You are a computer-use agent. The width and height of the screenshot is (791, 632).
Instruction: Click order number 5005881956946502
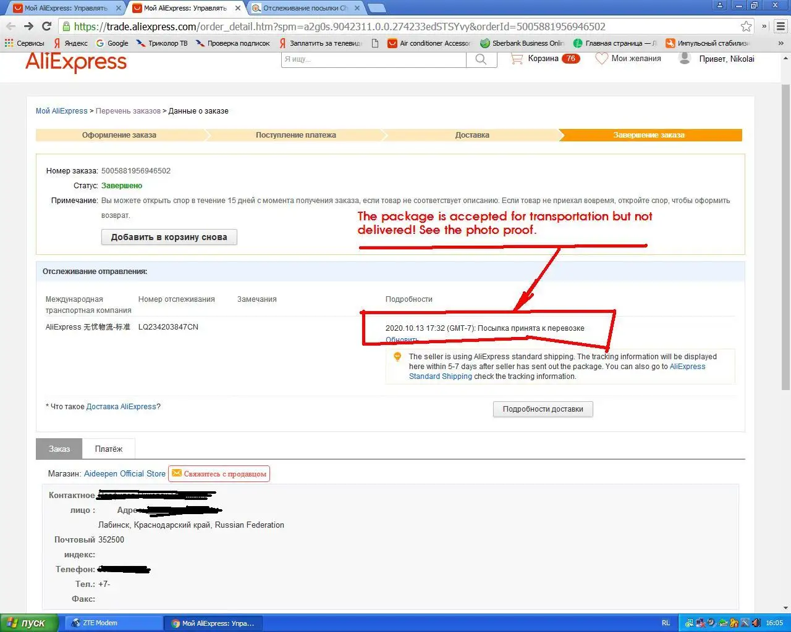pyautogui.click(x=136, y=171)
